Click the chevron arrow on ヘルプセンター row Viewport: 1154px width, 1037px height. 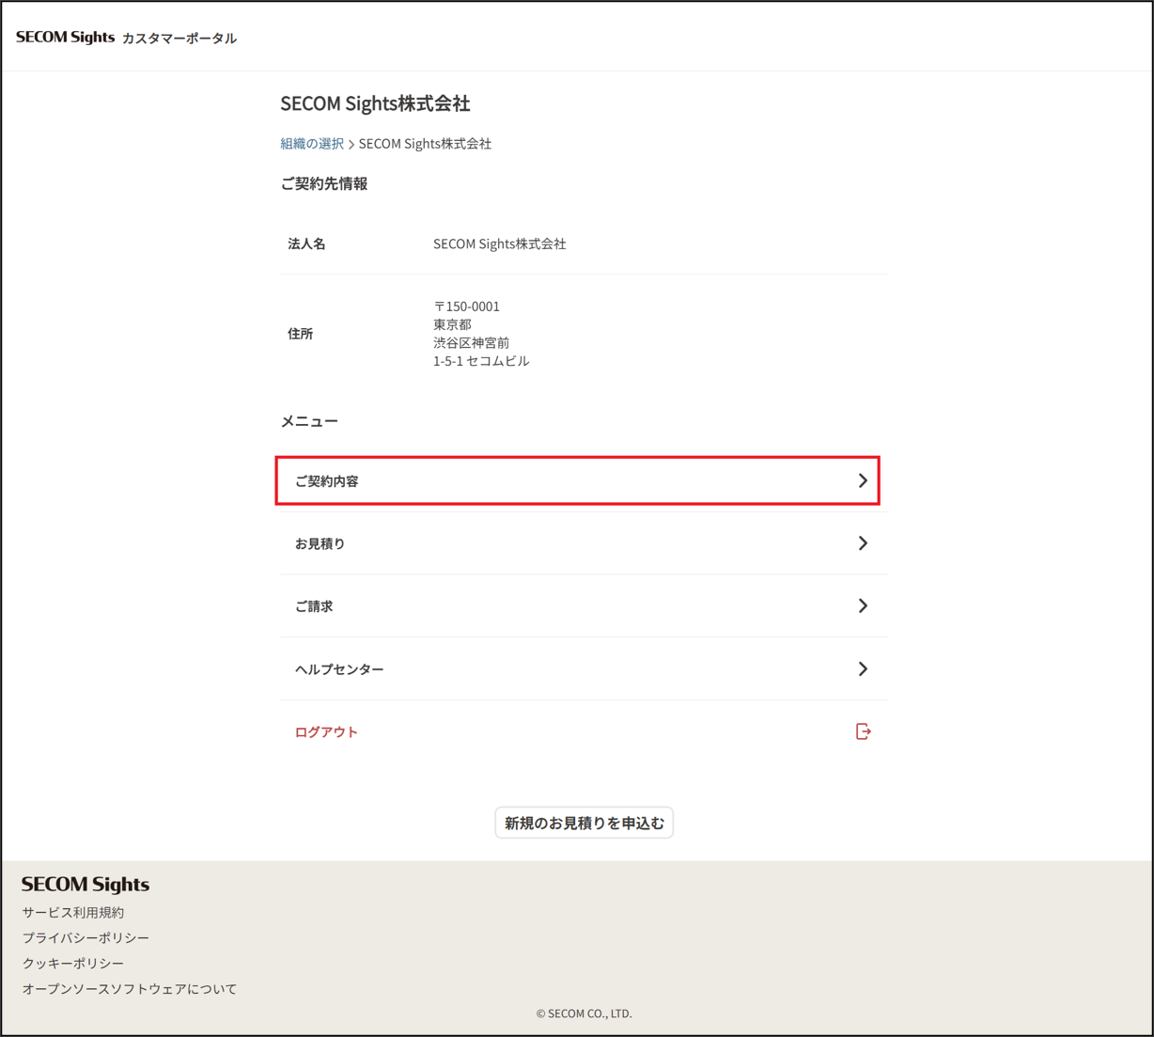863,669
